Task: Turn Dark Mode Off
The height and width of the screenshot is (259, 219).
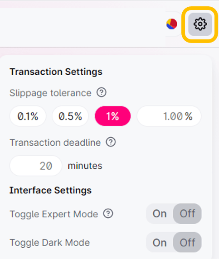Action: tap(187, 243)
